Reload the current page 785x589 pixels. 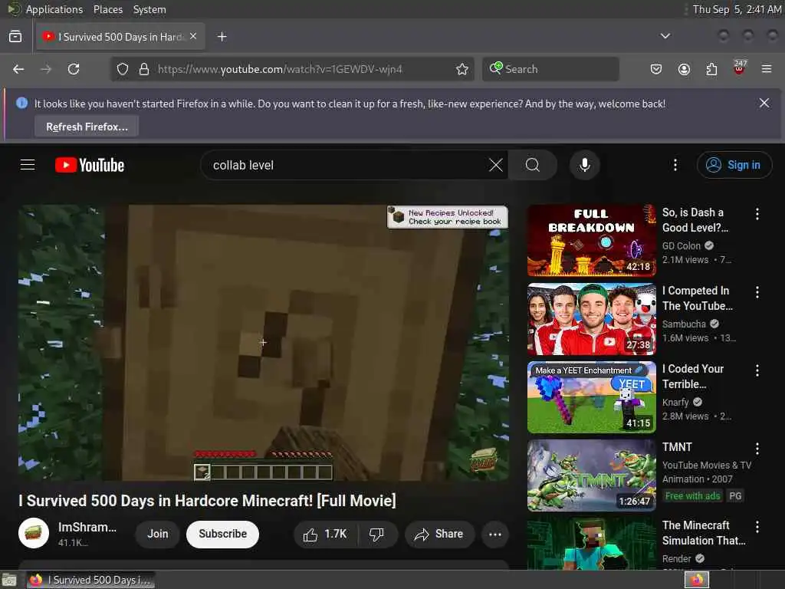74,69
